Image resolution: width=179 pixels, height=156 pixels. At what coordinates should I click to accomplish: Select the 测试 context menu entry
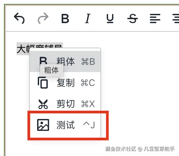pyautogui.click(x=65, y=125)
